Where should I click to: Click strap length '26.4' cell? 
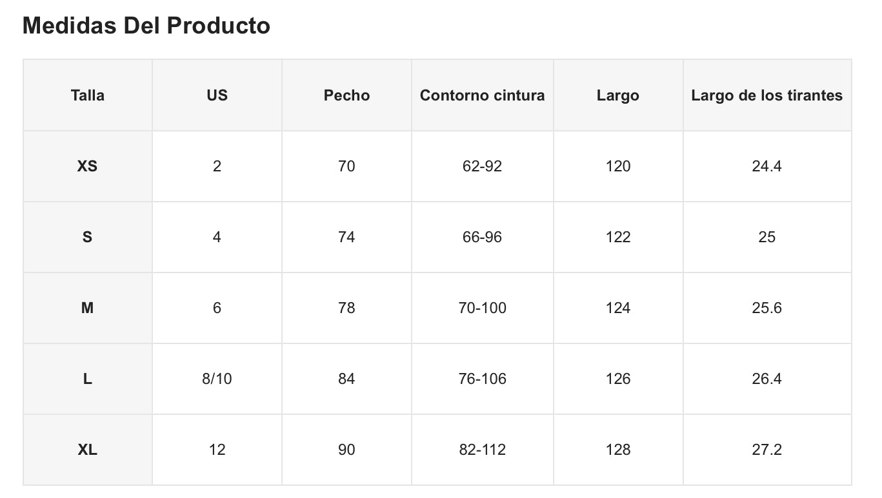[767, 379]
